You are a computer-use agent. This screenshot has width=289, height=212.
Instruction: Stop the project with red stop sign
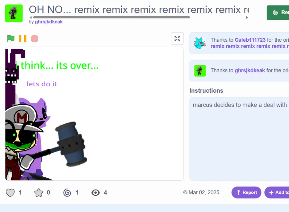[x=34, y=38]
